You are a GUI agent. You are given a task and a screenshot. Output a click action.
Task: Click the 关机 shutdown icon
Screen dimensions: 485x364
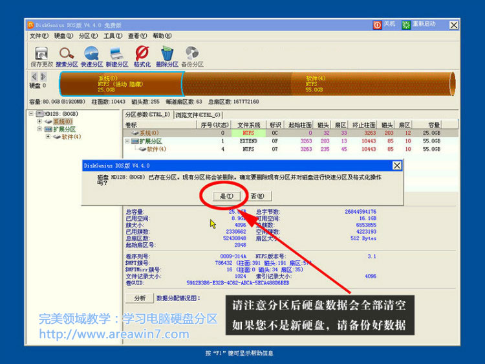[x=377, y=25]
